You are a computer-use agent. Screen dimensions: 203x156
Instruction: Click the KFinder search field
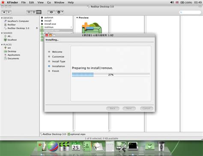tap(190, 12)
